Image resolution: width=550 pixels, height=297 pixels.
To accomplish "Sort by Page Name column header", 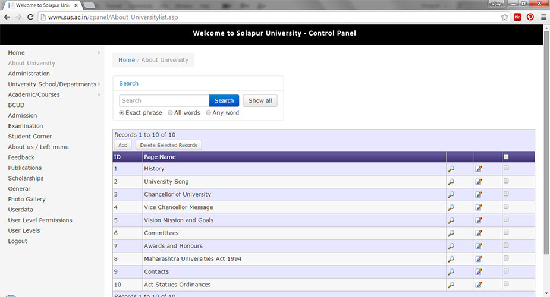I will (x=159, y=157).
